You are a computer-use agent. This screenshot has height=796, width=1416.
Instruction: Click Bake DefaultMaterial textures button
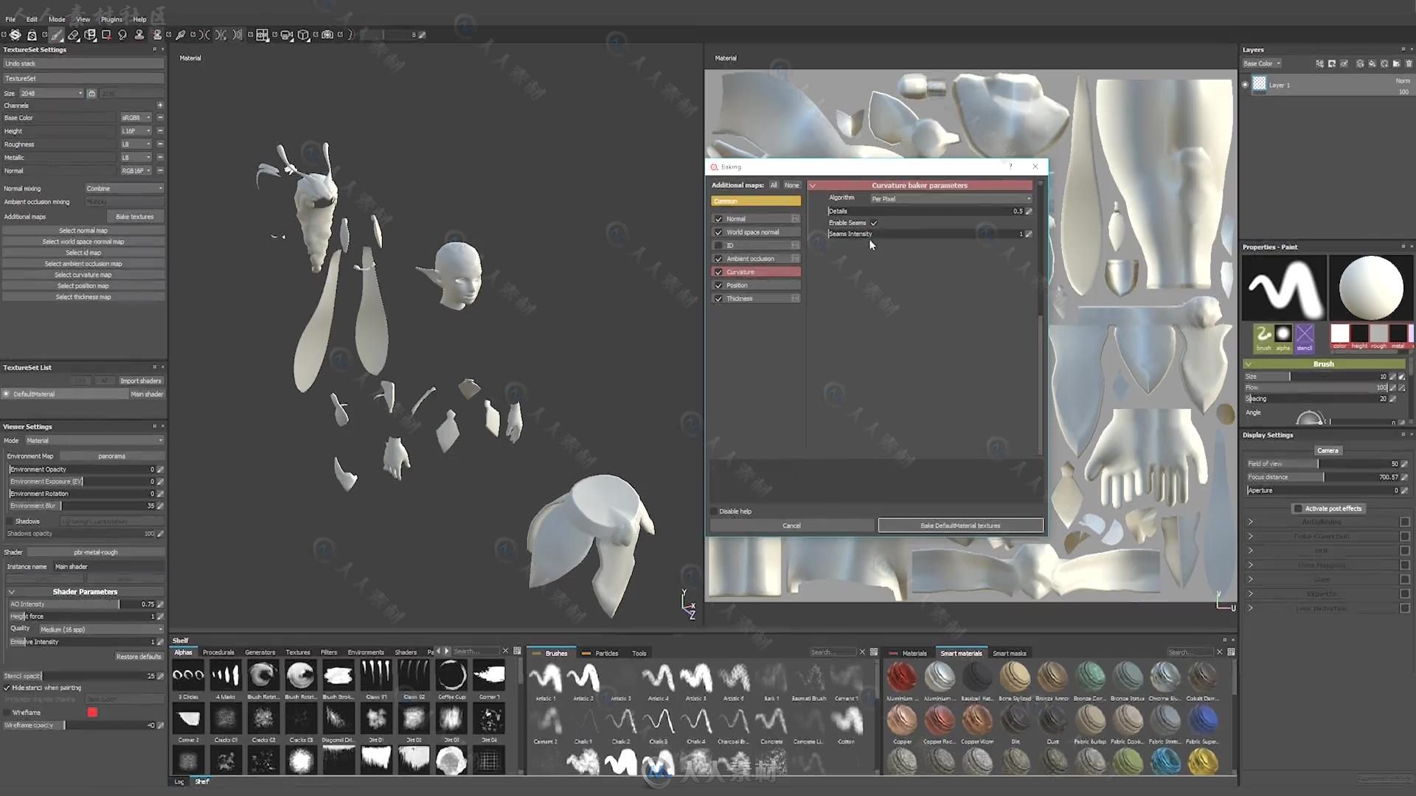[960, 526]
